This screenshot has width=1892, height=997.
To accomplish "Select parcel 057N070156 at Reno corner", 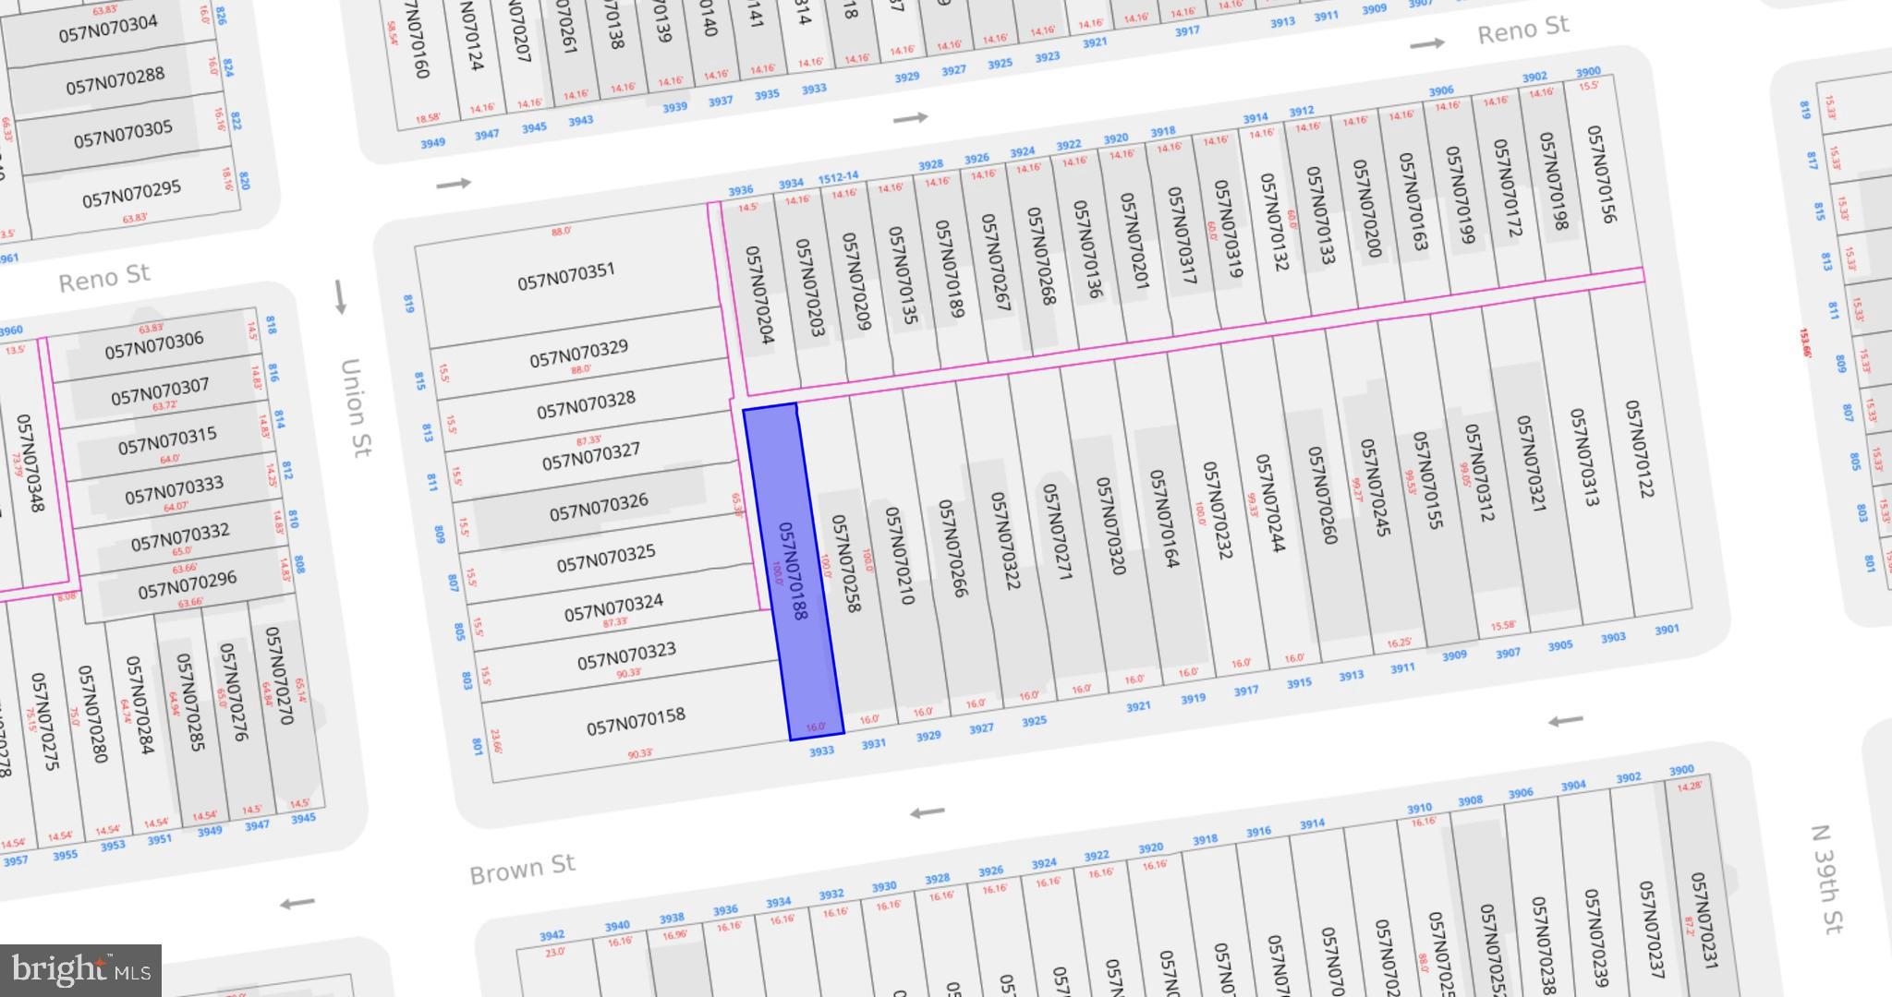I will pyautogui.click(x=1600, y=174).
